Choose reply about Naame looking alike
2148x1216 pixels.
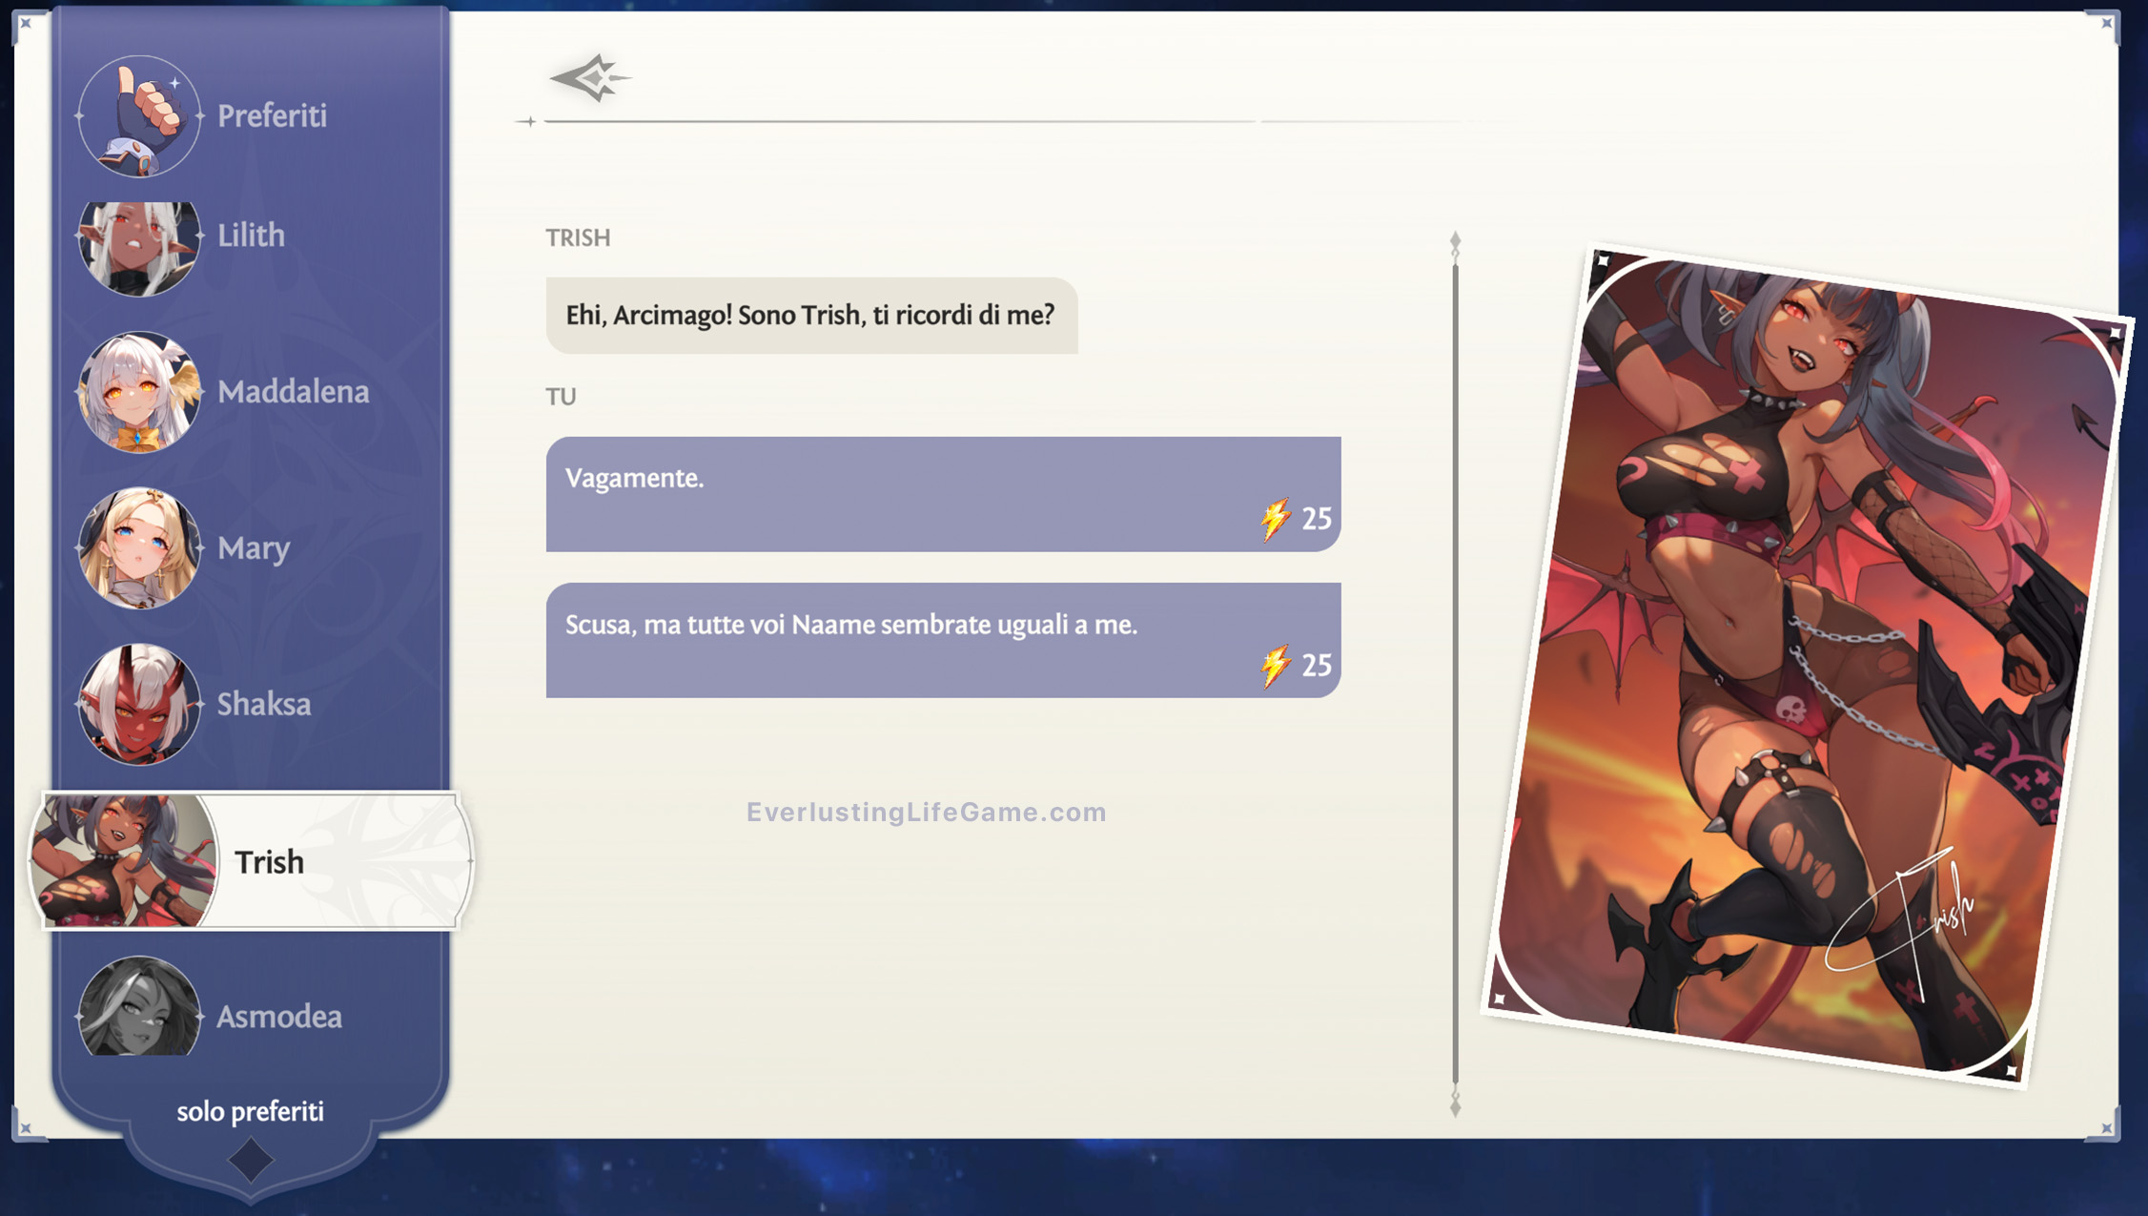[942, 640]
